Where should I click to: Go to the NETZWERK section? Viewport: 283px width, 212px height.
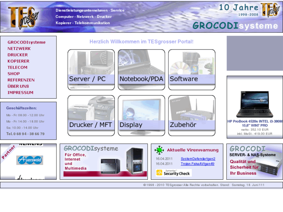click(19, 49)
